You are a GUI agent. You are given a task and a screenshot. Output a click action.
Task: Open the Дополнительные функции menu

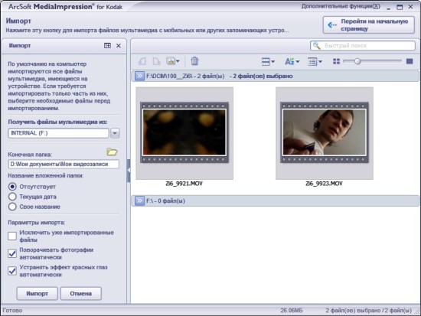[x=341, y=6]
